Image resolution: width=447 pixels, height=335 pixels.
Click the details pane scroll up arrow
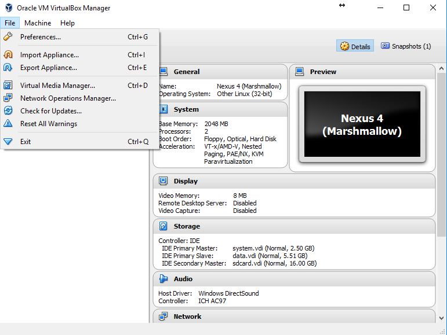tap(441, 68)
